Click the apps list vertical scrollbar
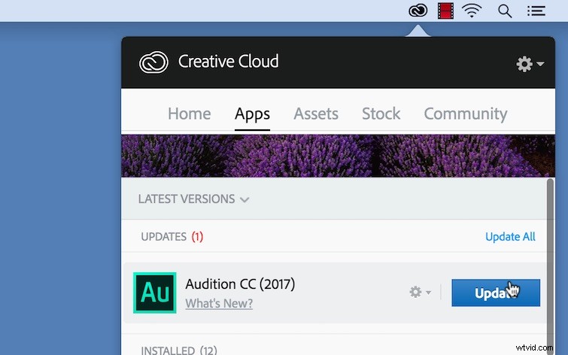The image size is (568, 355). 550,266
